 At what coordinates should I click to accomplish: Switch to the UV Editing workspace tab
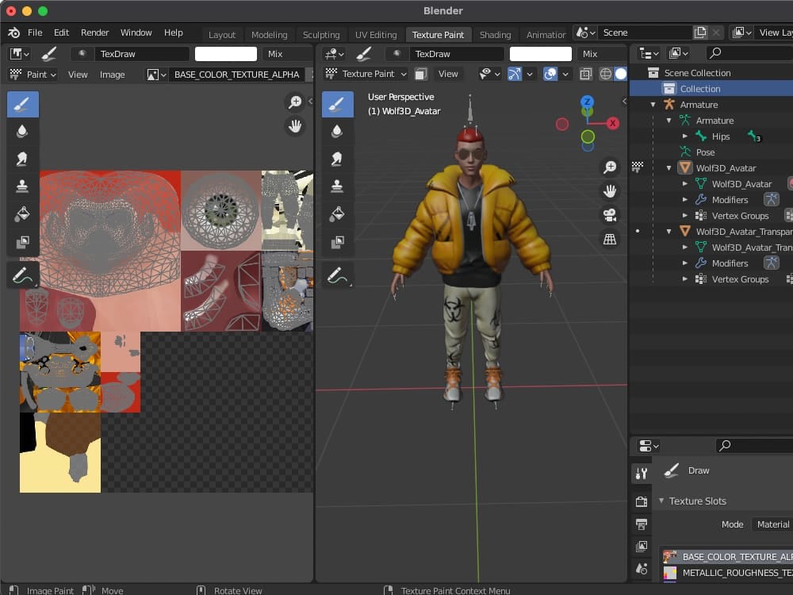(376, 35)
